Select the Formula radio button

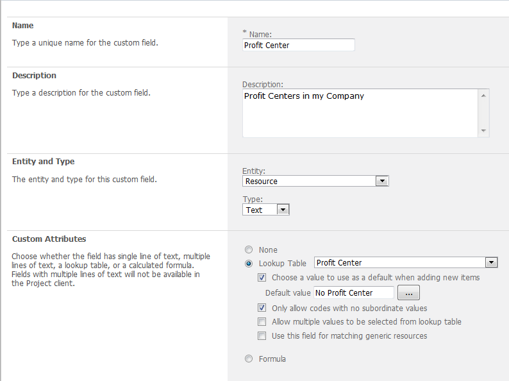(249, 359)
